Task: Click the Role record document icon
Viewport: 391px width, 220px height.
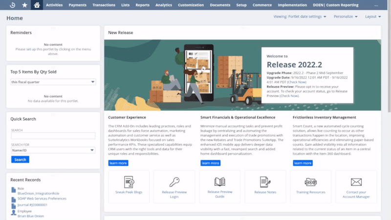Action: 14,190
